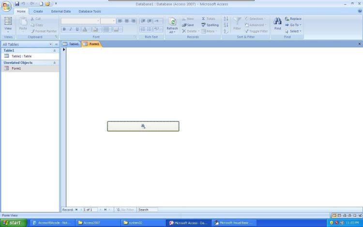Screen dimensions: 363x227
Task: Click the Replace command
Action: tap(293, 19)
